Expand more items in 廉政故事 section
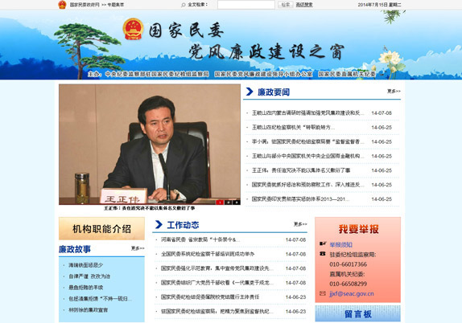This screenshot has height=323, width=462. (138, 248)
